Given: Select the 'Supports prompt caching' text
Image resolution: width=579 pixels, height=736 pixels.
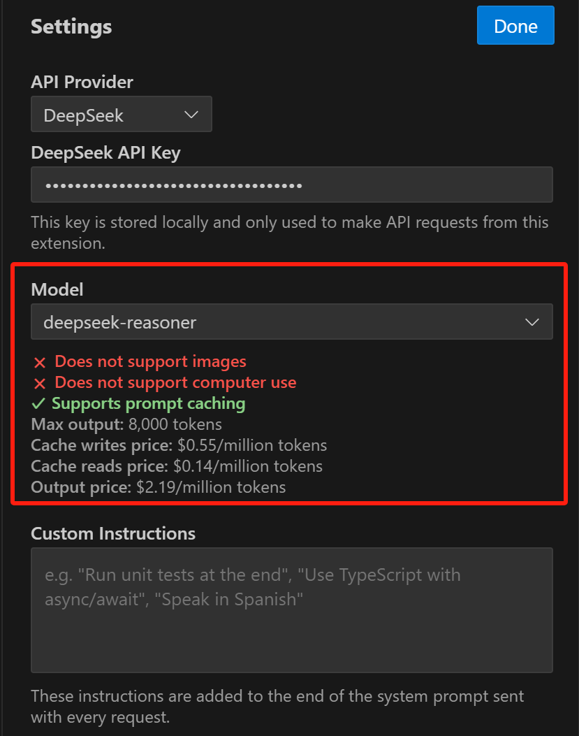Looking at the screenshot, I should pyautogui.click(x=148, y=404).
